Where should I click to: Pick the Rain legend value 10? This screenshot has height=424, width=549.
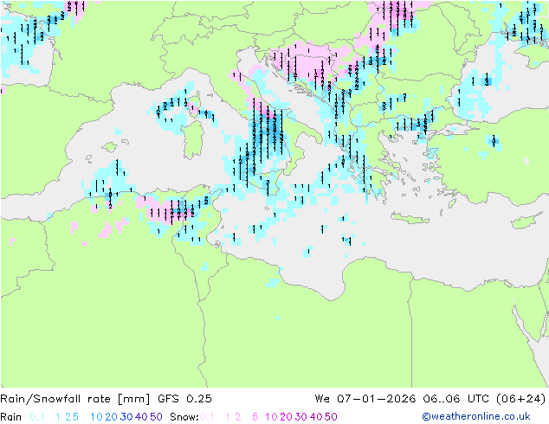pos(96,417)
